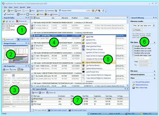Click the magnifier search icon in toolbar

tap(4, 11)
